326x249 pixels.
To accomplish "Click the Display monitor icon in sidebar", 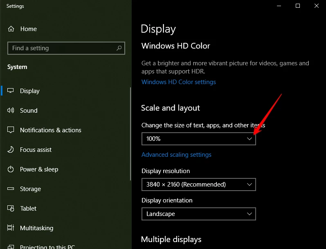I will (x=10, y=91).
